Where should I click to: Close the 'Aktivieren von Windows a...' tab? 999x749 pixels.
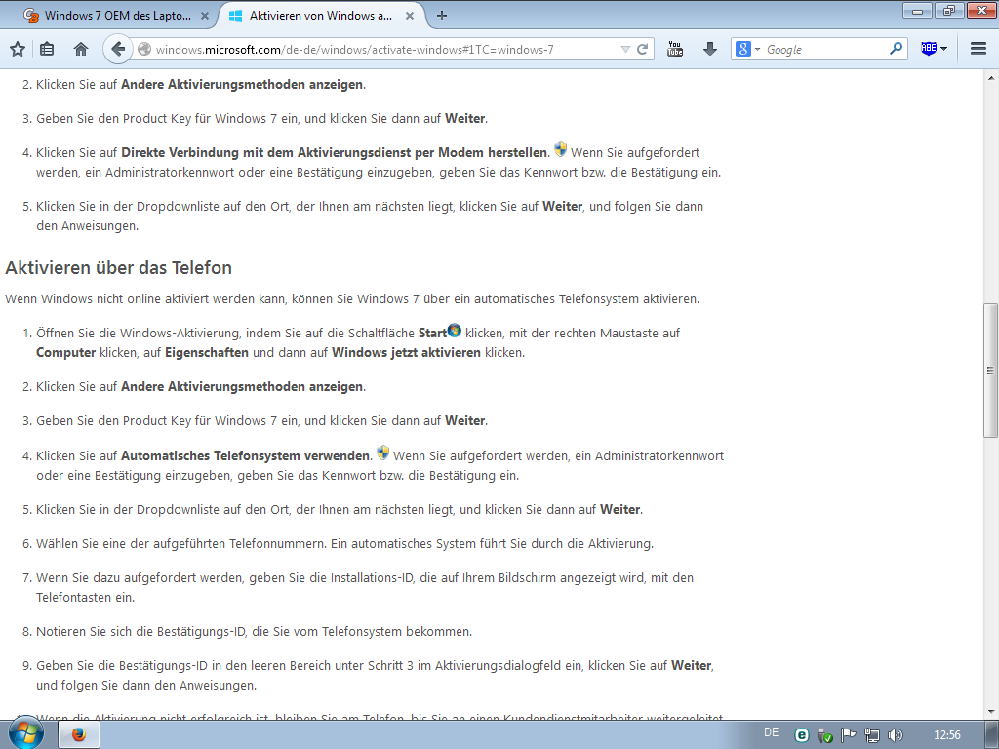pyautogui.click(x=411, y=16)
